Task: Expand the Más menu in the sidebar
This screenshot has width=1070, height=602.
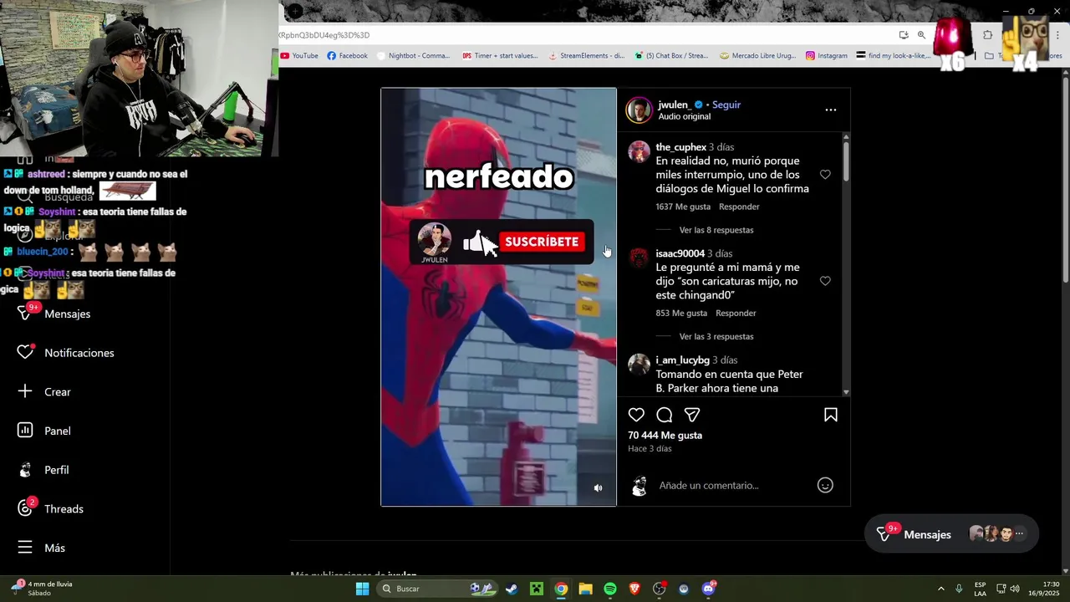Action: tap(54, 548)
